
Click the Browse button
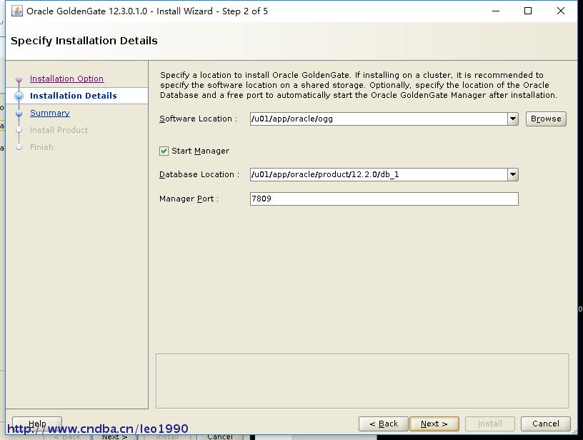(546, 119)
